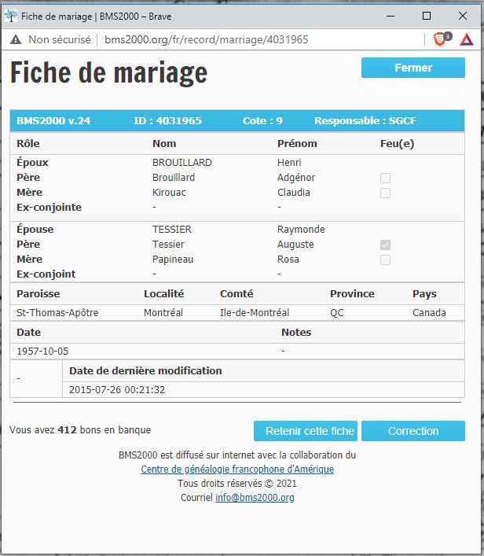
Task: Click the Province value QC
Action: [337, 313]
